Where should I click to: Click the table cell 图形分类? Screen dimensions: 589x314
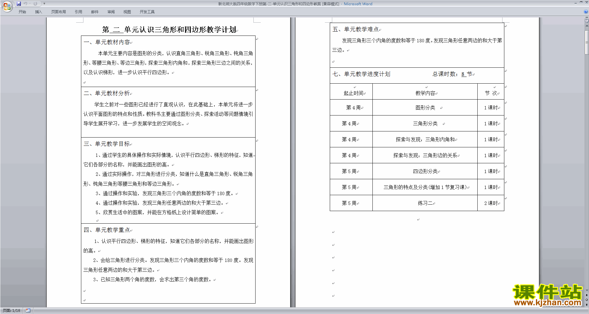click(425, 108)
